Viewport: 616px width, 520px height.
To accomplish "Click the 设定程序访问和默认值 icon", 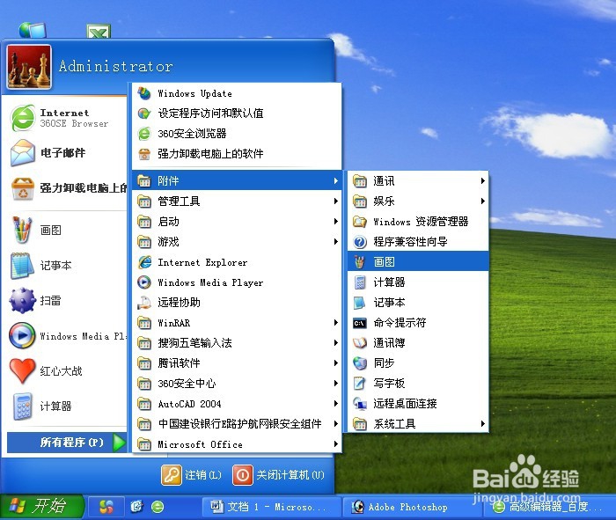I will (144, 114).
